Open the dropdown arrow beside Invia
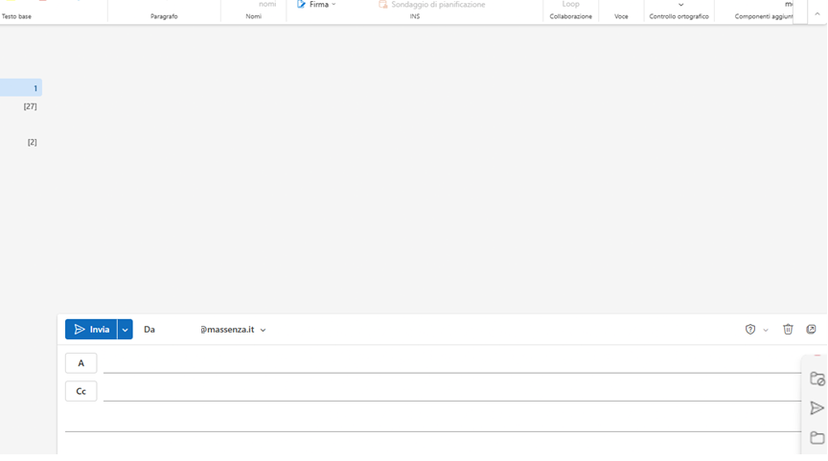This screenshot has height=461, width=828. [126, 330]
